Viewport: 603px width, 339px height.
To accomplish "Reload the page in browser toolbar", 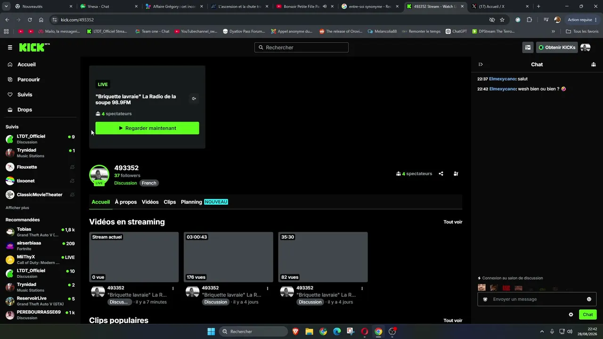I will pos(30,20).
